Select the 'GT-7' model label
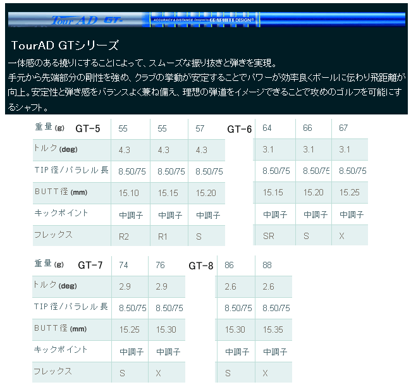411x387 pixels. click(x=90, y=265)
